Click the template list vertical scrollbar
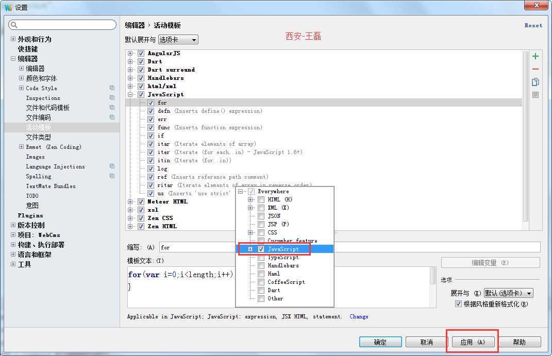The height and width of the screenshot is (356, 552). point(526,137)
